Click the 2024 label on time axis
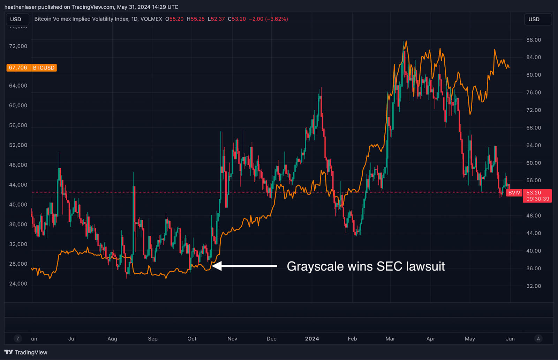 (312, 339)
